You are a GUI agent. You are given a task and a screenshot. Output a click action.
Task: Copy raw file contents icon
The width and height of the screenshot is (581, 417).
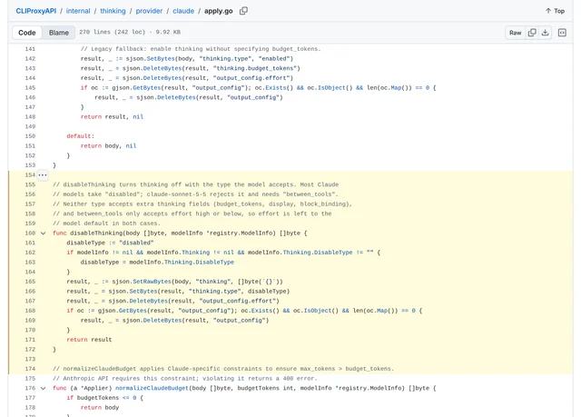(532, 33)
